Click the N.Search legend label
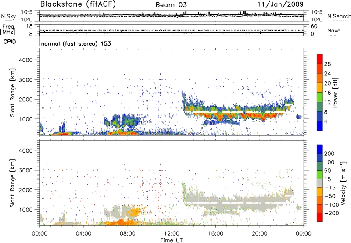The image size is (351, 243). [x=339, y=16]
